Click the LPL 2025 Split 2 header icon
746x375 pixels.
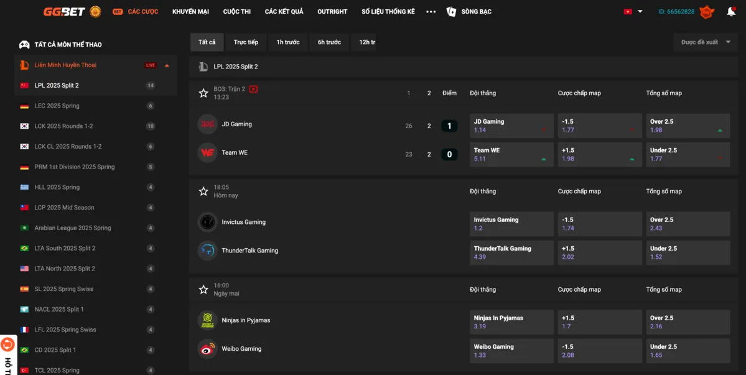[203, 67]
